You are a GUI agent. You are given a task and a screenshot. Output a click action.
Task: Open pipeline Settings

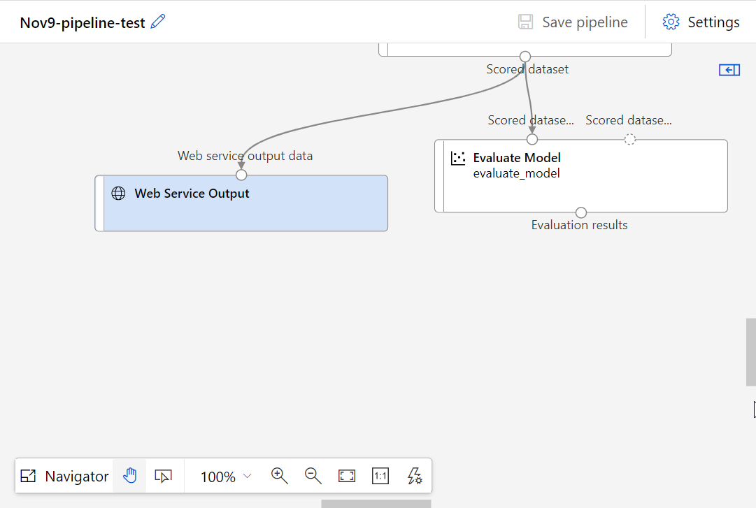click(701, 22)
